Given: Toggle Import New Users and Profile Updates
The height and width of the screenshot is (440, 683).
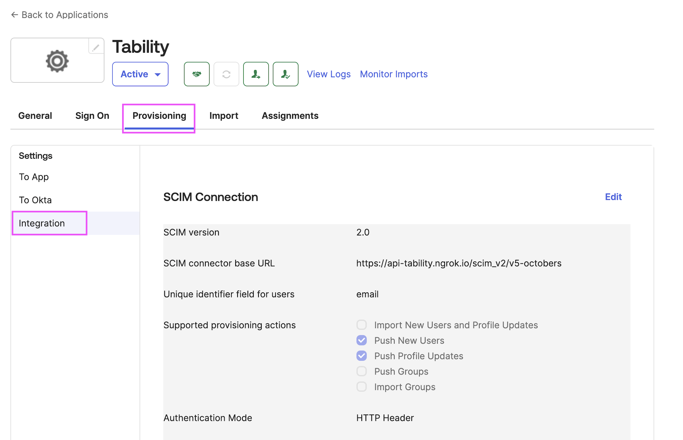Looking at the screenshot, I should 361,325.
